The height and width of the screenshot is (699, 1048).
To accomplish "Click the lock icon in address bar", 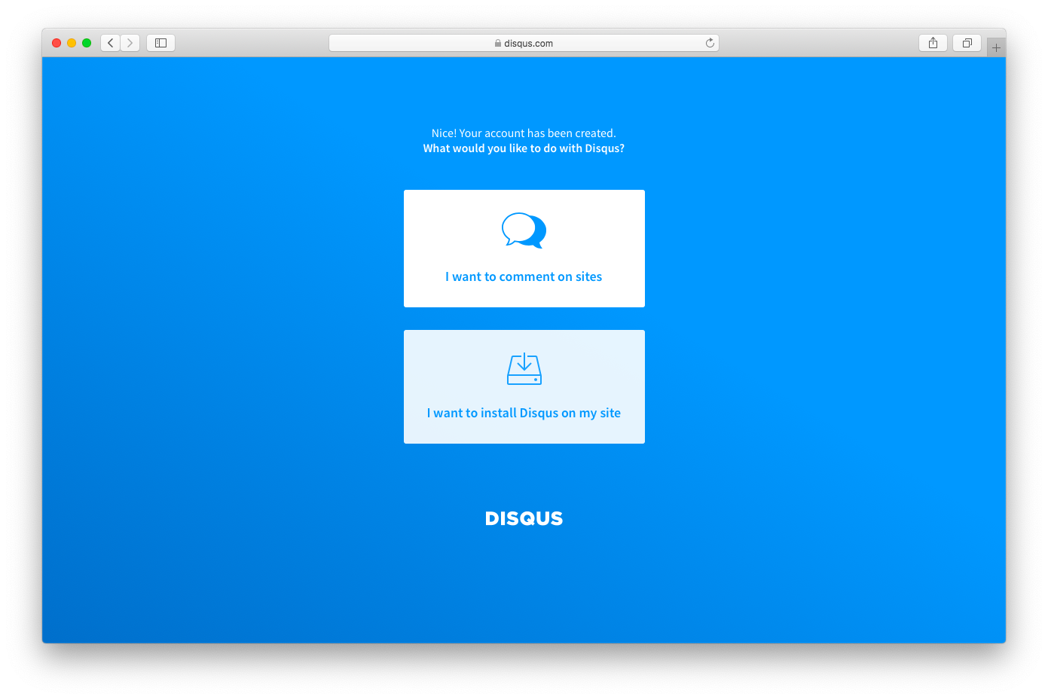I will [x=498, y=43].
